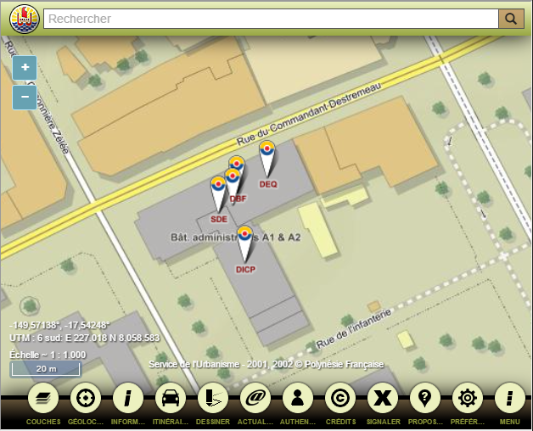The width and height of the screenshot is (533, 431).
Task: Click the Rechercher search field
Action: point(270,19)
